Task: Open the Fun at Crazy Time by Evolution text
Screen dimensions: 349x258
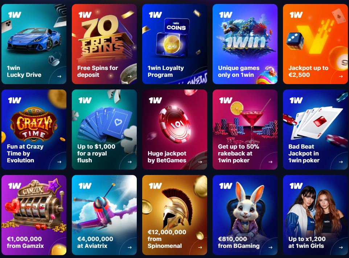Action: pos(25,153)
